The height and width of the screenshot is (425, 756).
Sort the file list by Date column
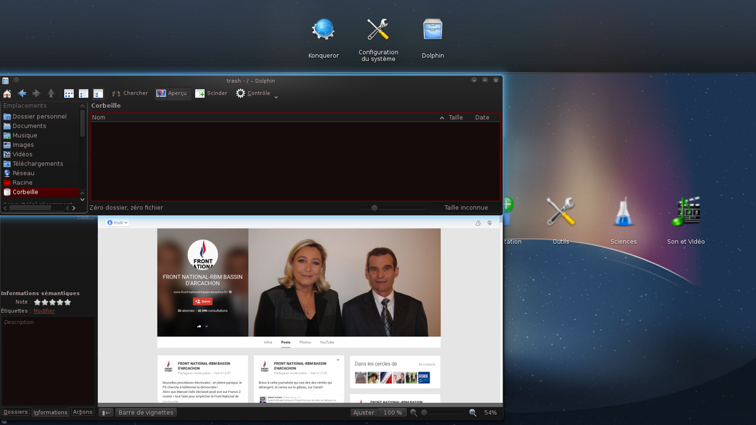tap(482, 117)
